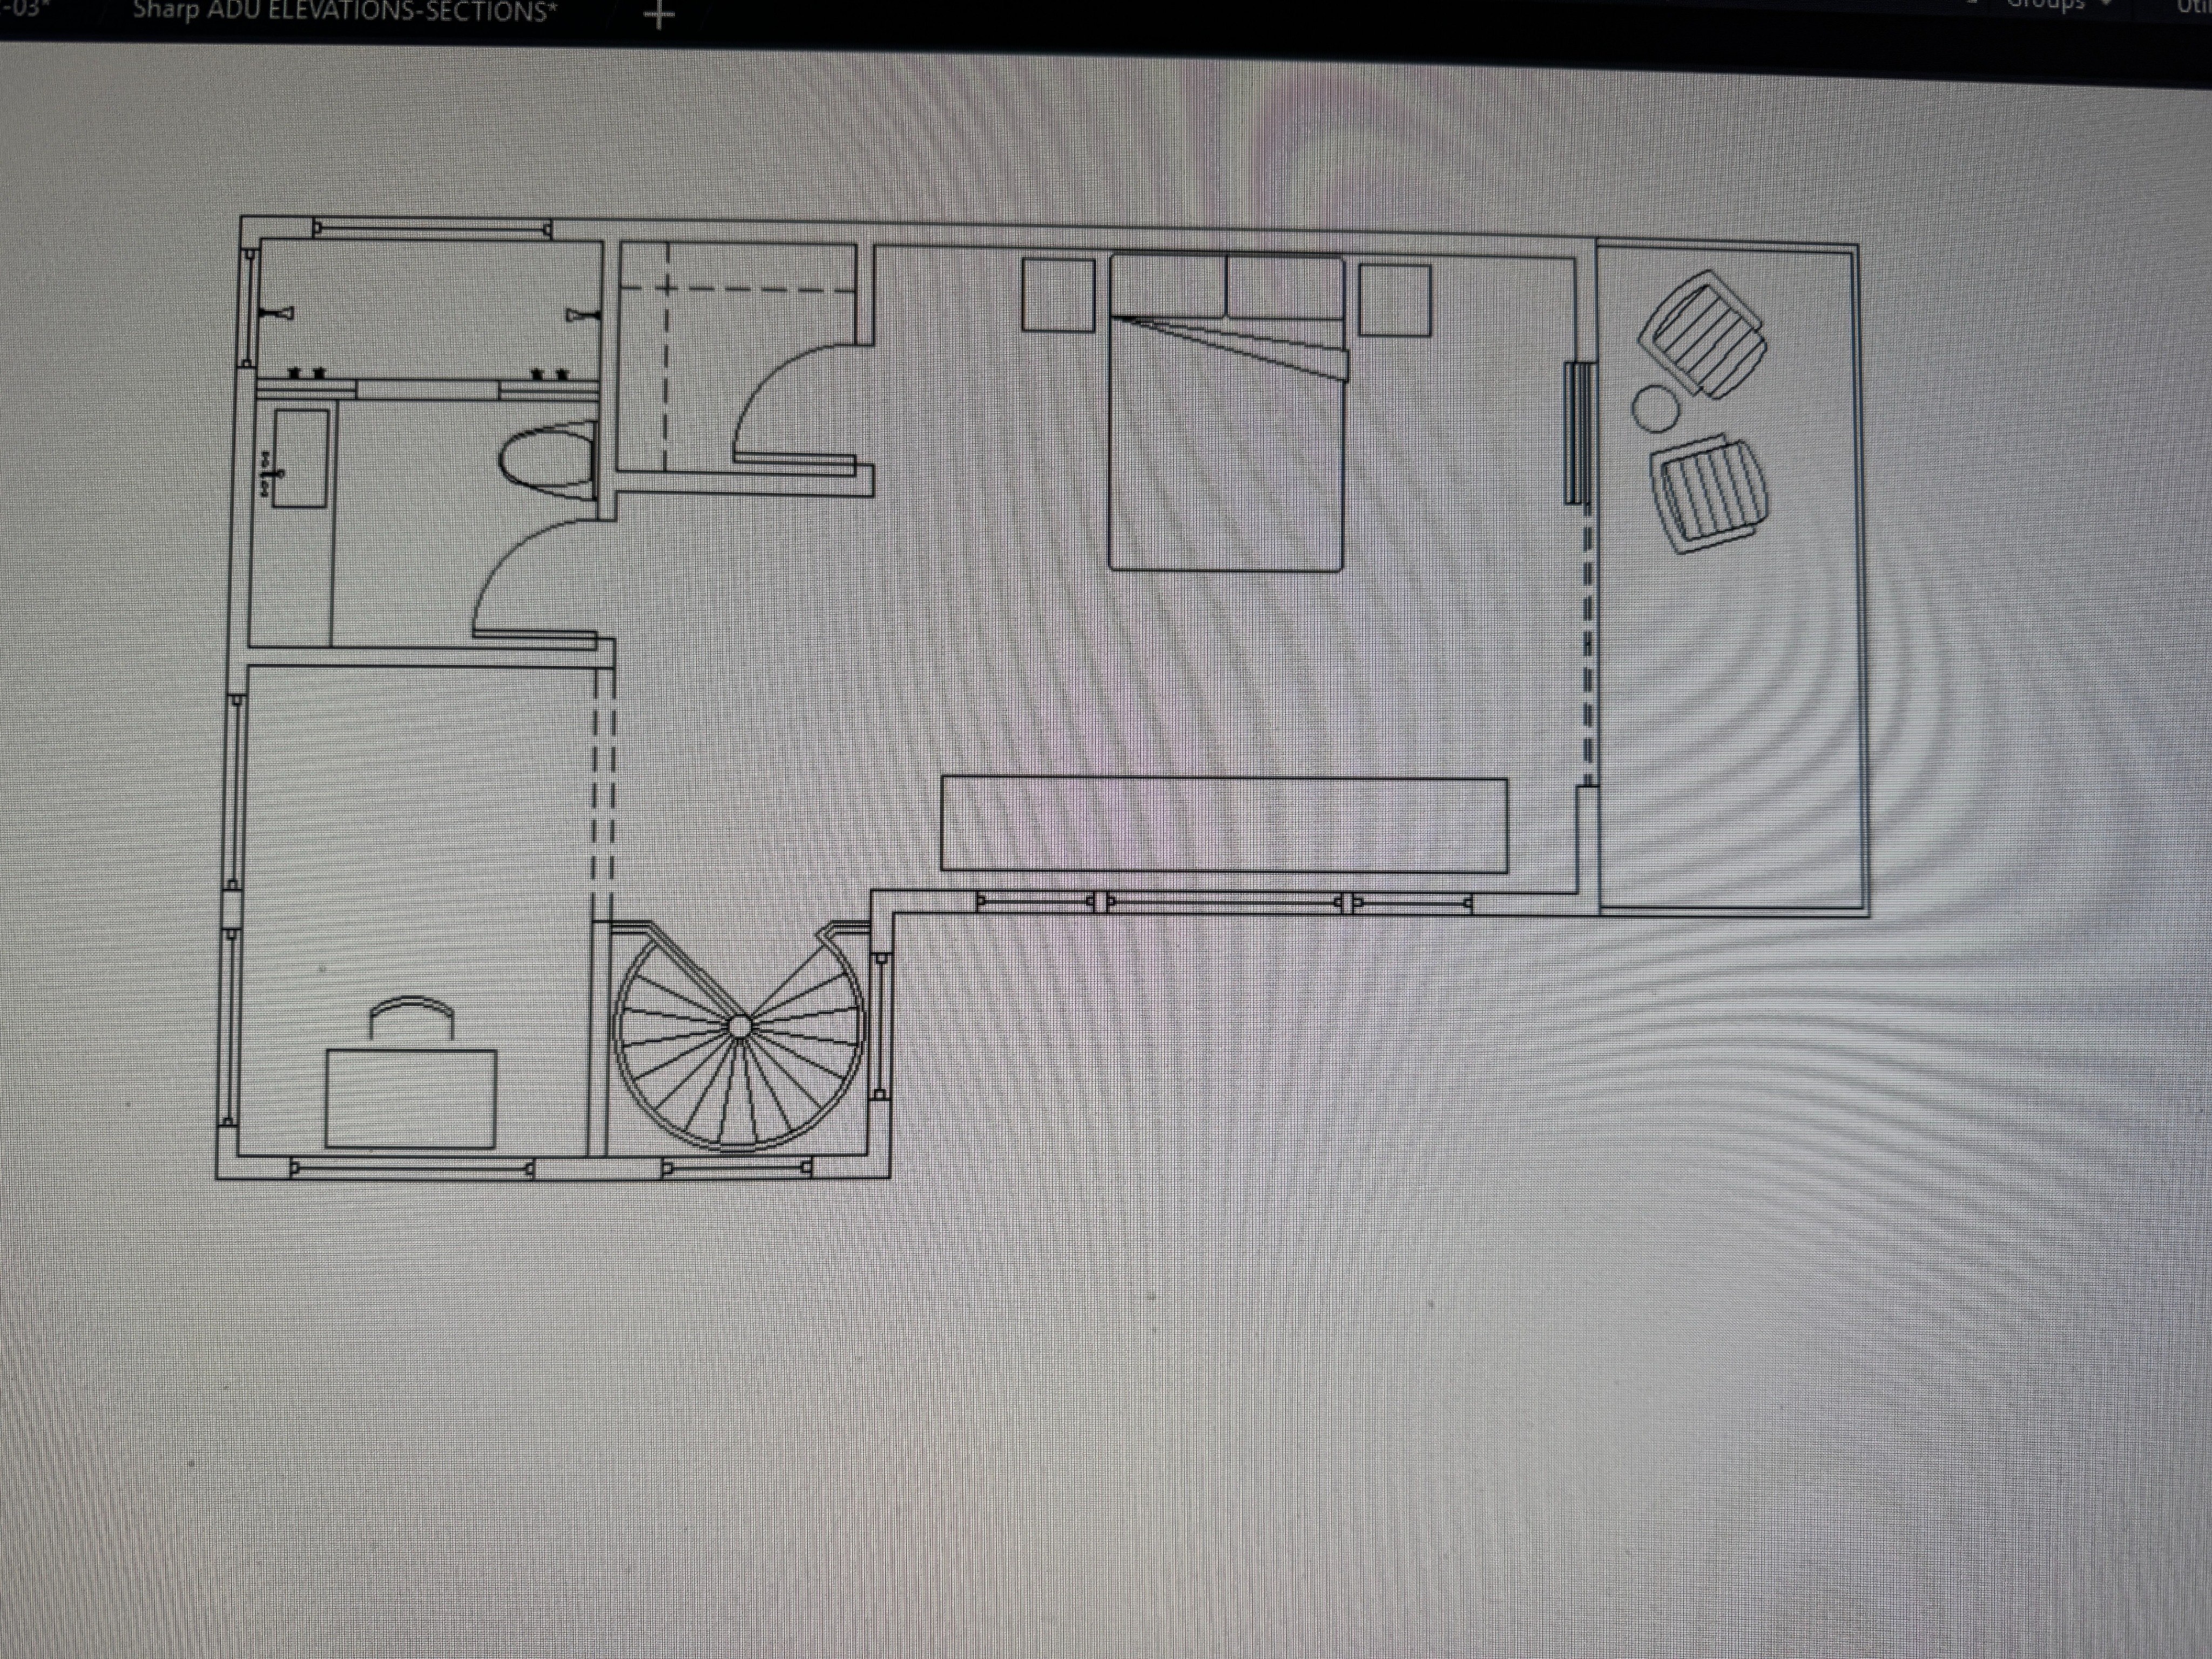Select the bathroom sink fixture

pos(300,458)
